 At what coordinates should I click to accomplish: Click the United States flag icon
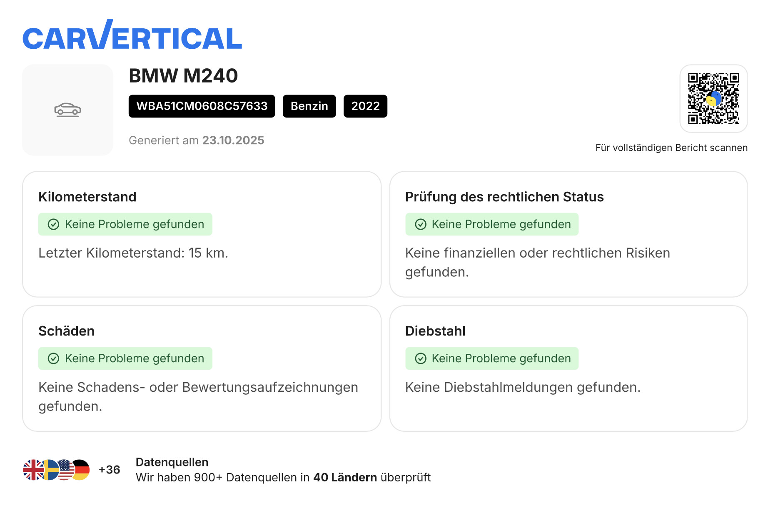[65, 470]
